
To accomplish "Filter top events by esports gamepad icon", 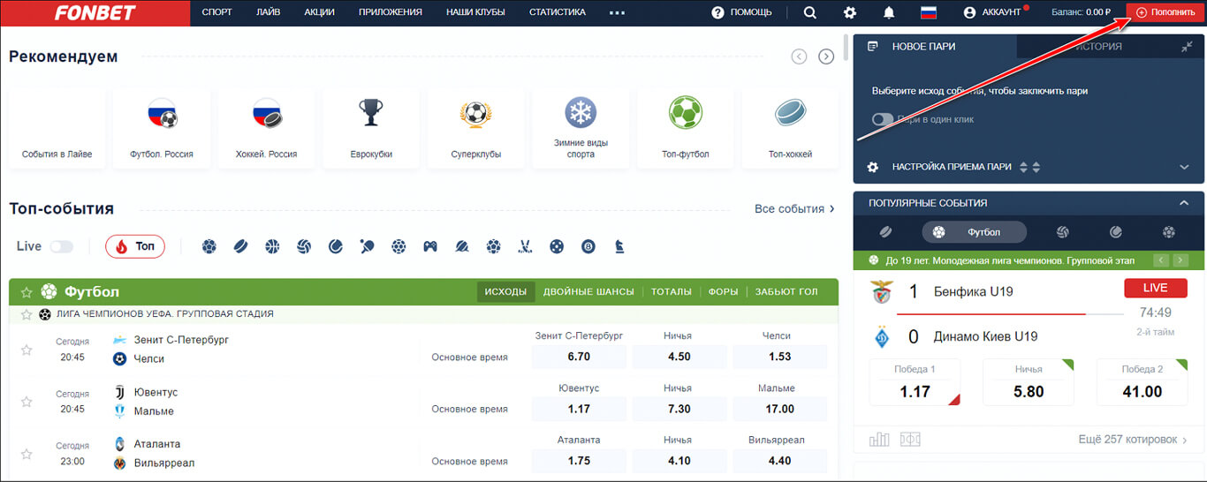I will pyautogui.click(x=430, y=246).
